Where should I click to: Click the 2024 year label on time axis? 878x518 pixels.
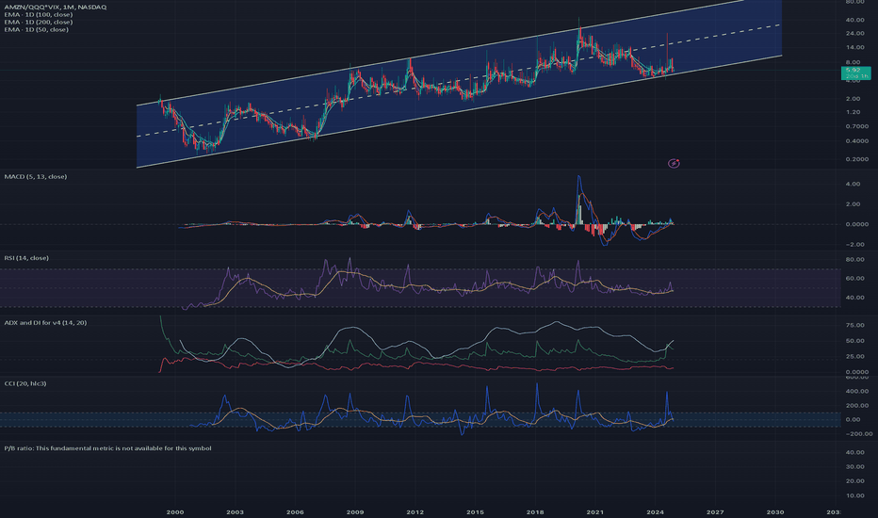tap(655, 511)
